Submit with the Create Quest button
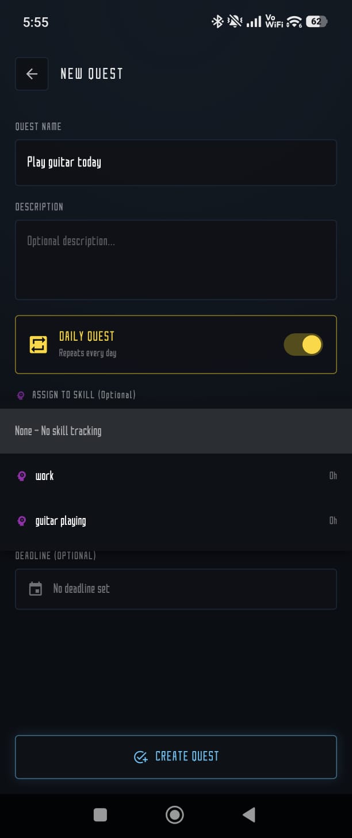This screenshot has width=352, height=838. click(x=175, y=757)
